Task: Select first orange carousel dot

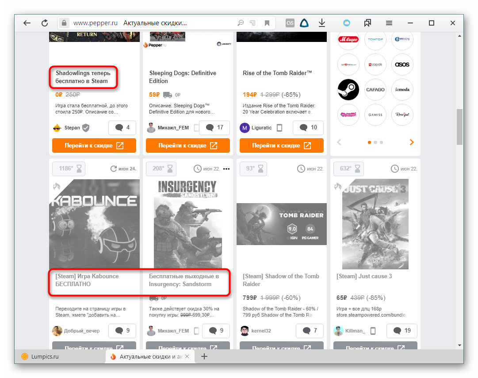Action: point(370,143)
